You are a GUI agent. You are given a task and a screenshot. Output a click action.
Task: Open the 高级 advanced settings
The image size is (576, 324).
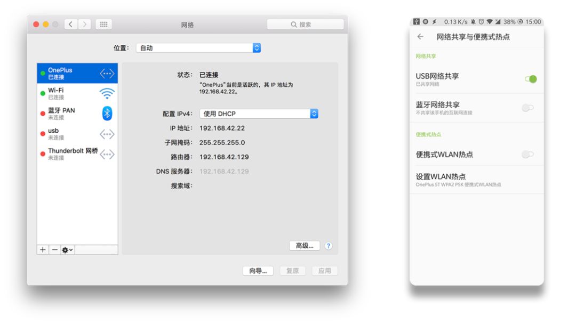[305, 246]
